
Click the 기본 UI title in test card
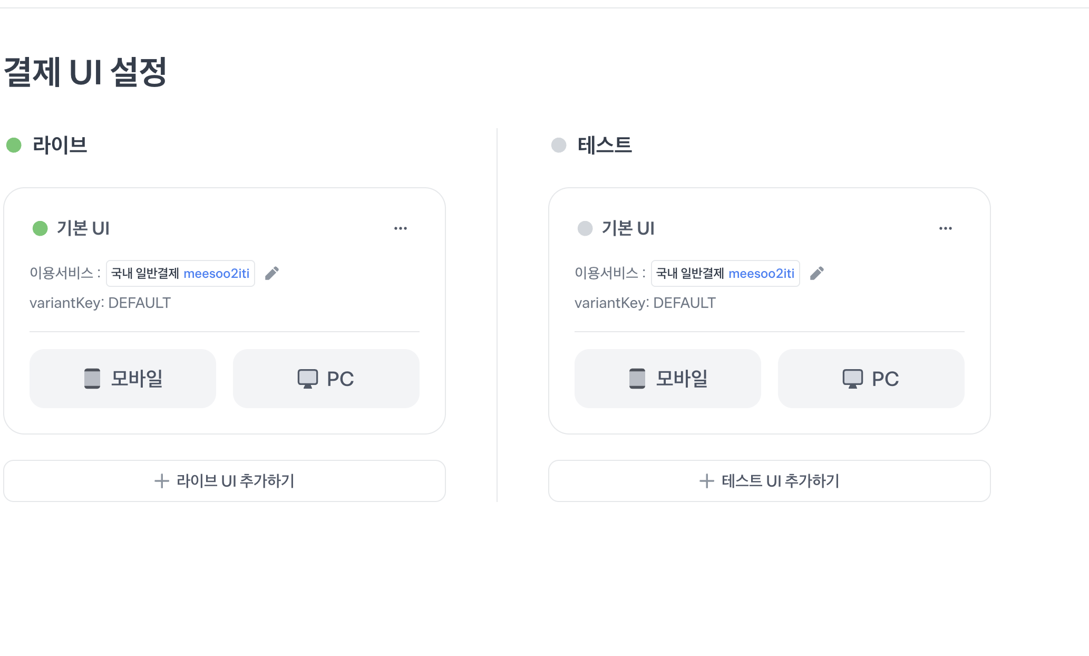628,228
